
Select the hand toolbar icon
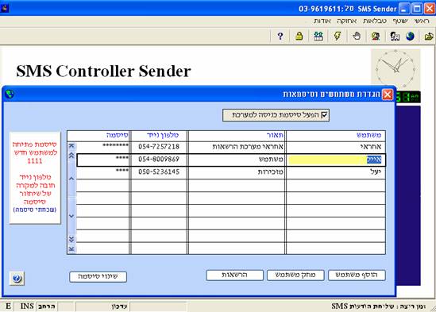click(x=357, y=37)
